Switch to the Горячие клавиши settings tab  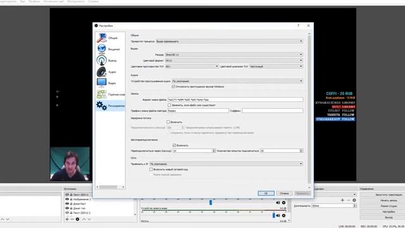tap(110, 94)
